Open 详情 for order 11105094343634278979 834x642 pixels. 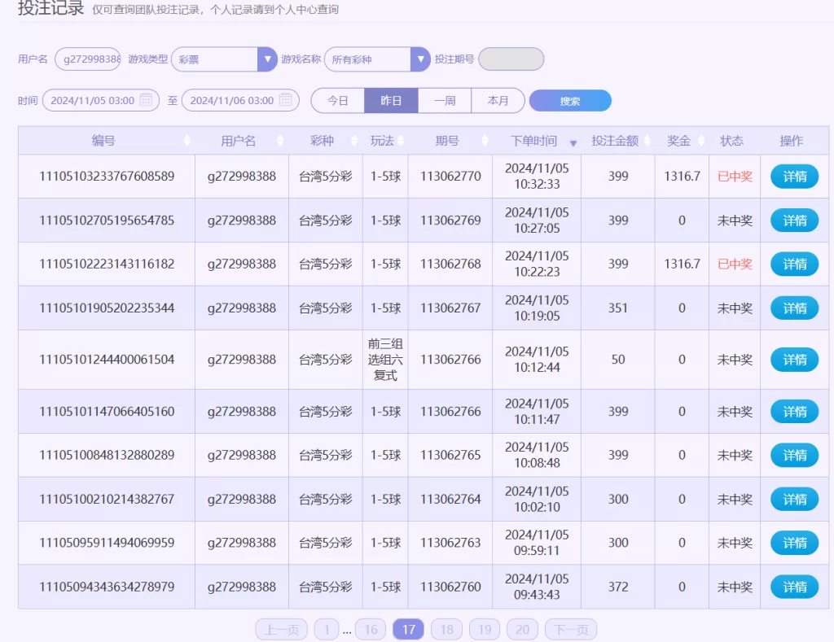[795, 587]
